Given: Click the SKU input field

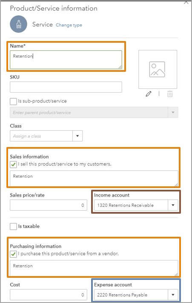Looking at the screenshot, I should click(66, 87).
